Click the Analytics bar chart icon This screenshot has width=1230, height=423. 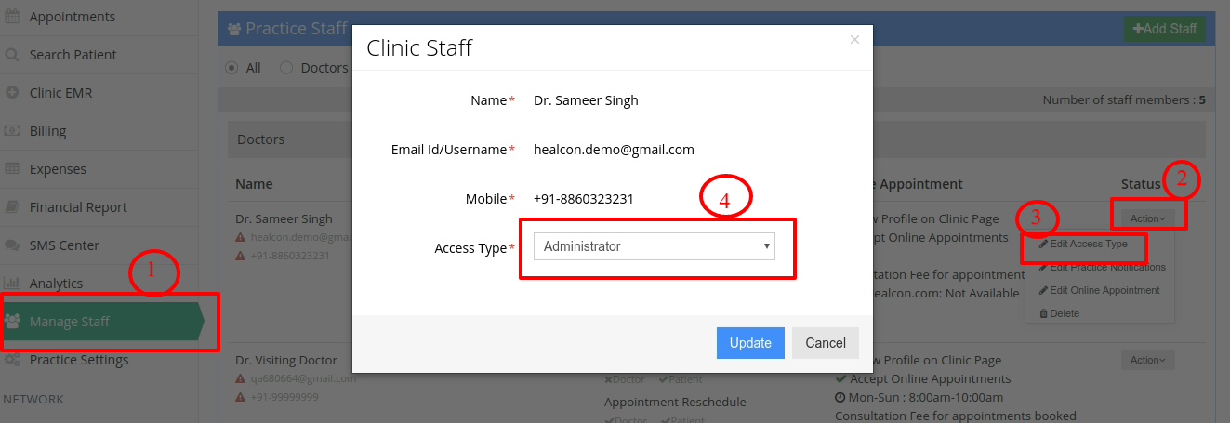pos(13,284)
